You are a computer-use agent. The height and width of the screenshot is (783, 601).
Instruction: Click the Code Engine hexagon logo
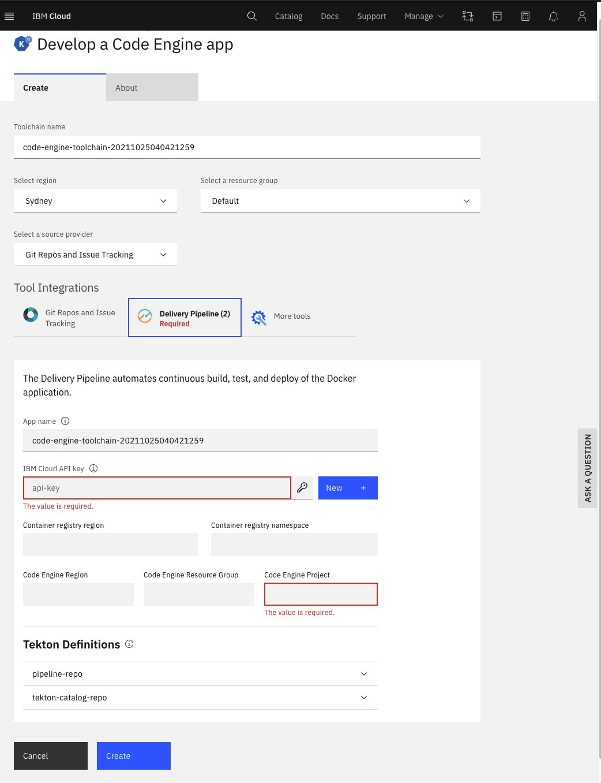pos(22,43)
